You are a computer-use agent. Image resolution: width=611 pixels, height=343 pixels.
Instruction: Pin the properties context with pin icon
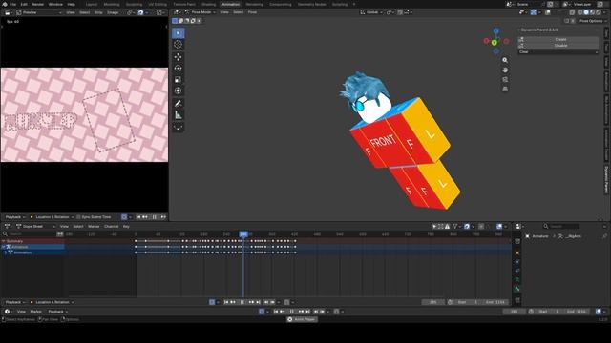tap(604, 236)
